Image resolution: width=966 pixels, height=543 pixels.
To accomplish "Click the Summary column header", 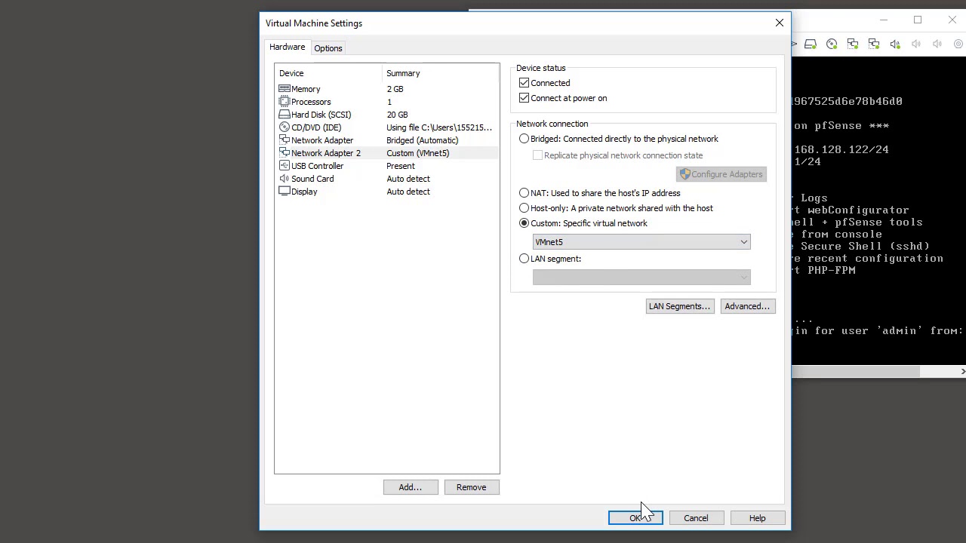I will [441, 73].
